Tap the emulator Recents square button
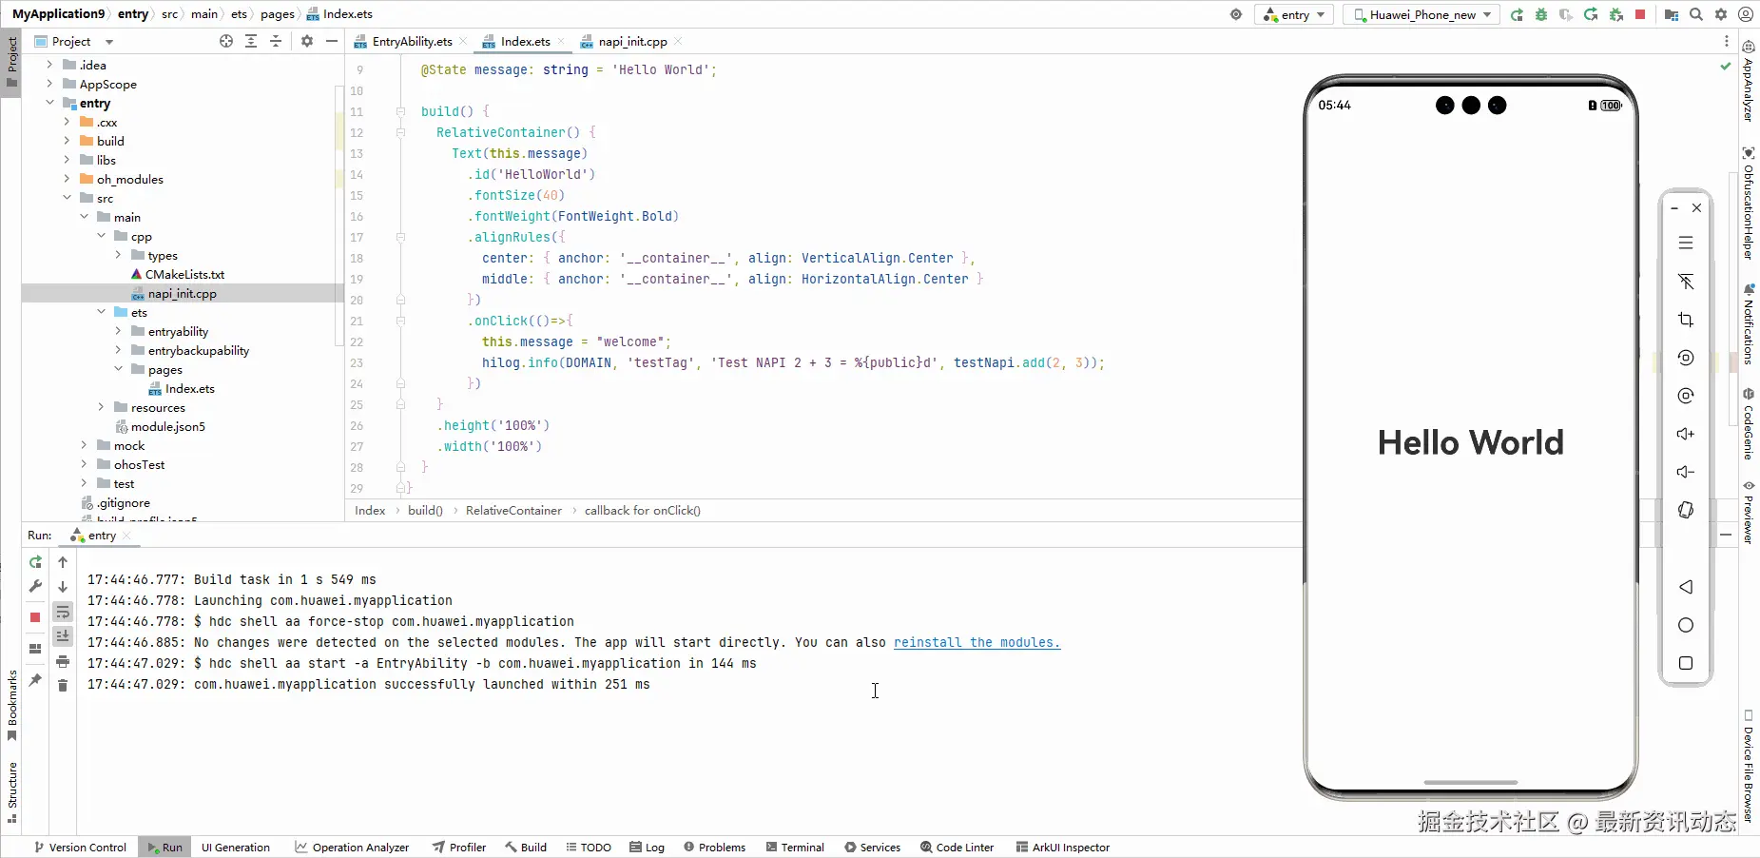1760x858 pixels. coord(1686,663)
